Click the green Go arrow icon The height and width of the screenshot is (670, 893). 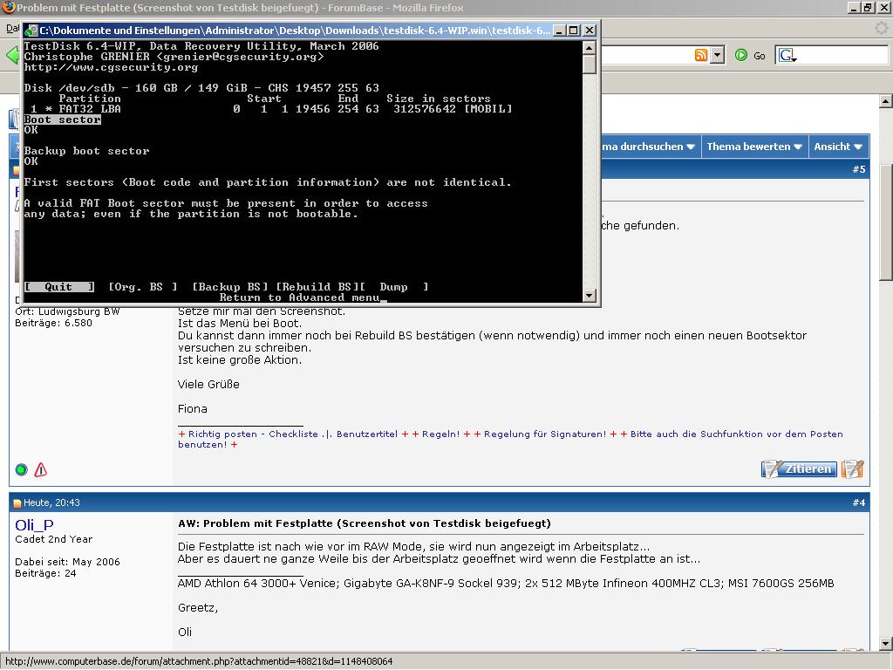[741, 55]
